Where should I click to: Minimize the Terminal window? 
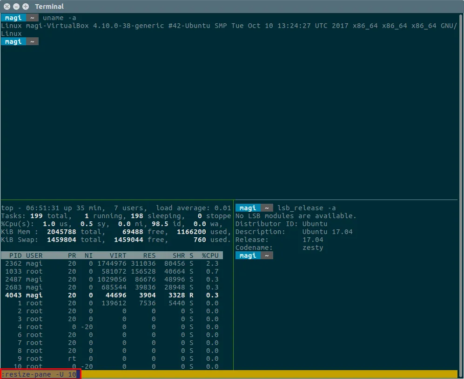16,7
